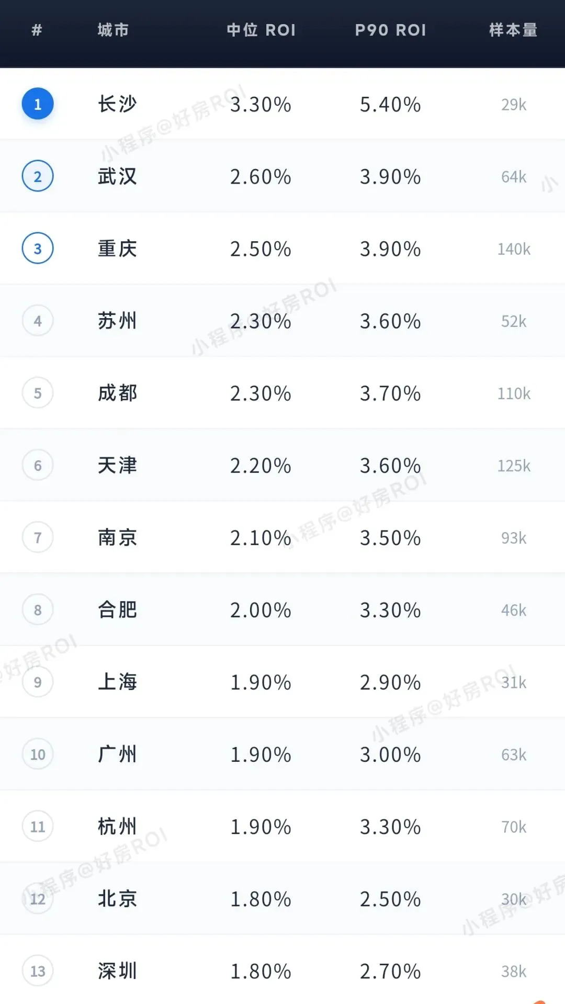Select the 成都 city name

coord(118,393)
